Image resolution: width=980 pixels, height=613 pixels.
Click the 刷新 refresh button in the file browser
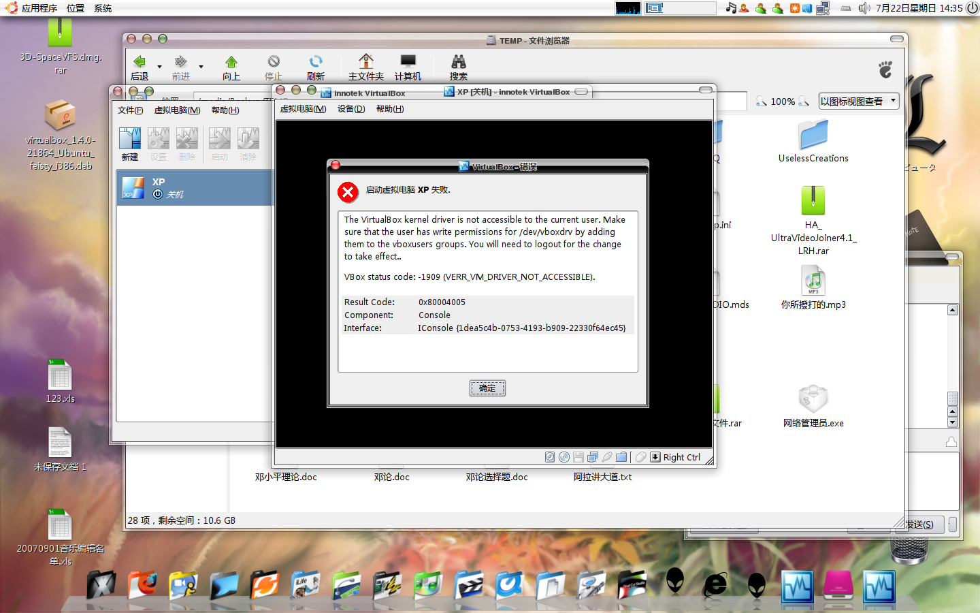(x=316, y=67)
